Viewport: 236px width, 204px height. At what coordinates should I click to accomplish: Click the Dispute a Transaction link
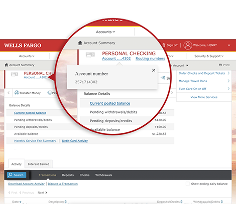[63, 184]
